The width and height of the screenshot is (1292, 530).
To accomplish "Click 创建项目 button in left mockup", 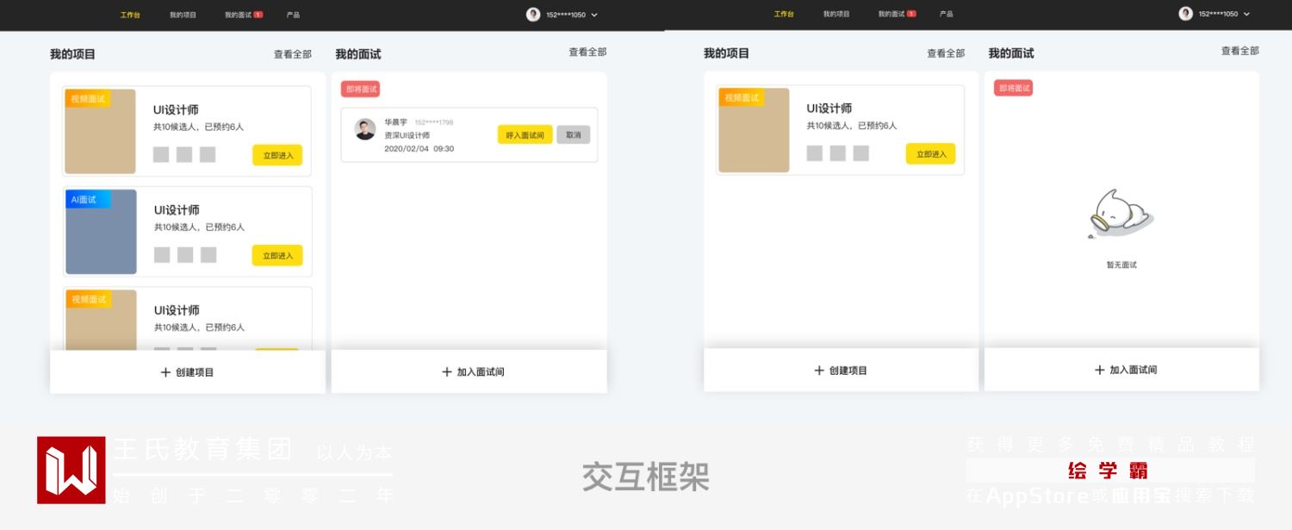I will [x=188, y=372].
